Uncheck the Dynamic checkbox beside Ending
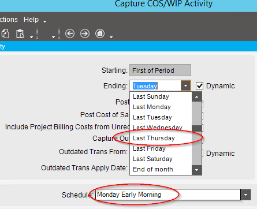Viewport: 257px width, 209px height. [199, 85]
